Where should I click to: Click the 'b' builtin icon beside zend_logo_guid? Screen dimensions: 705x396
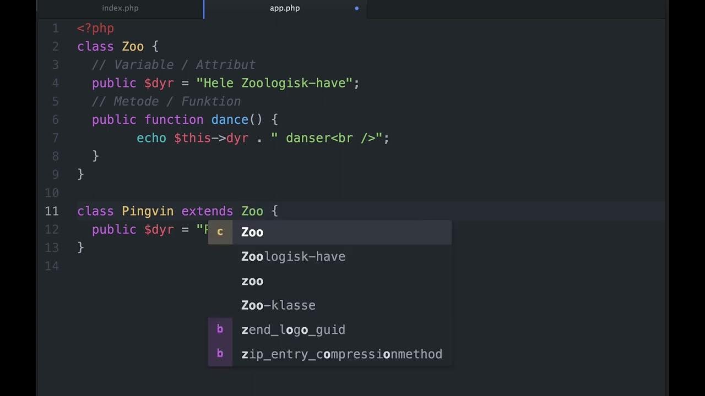click(x=220, y=329)
